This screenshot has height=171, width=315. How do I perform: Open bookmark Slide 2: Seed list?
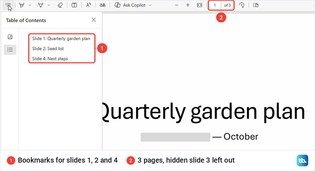(x=48, y=49)
